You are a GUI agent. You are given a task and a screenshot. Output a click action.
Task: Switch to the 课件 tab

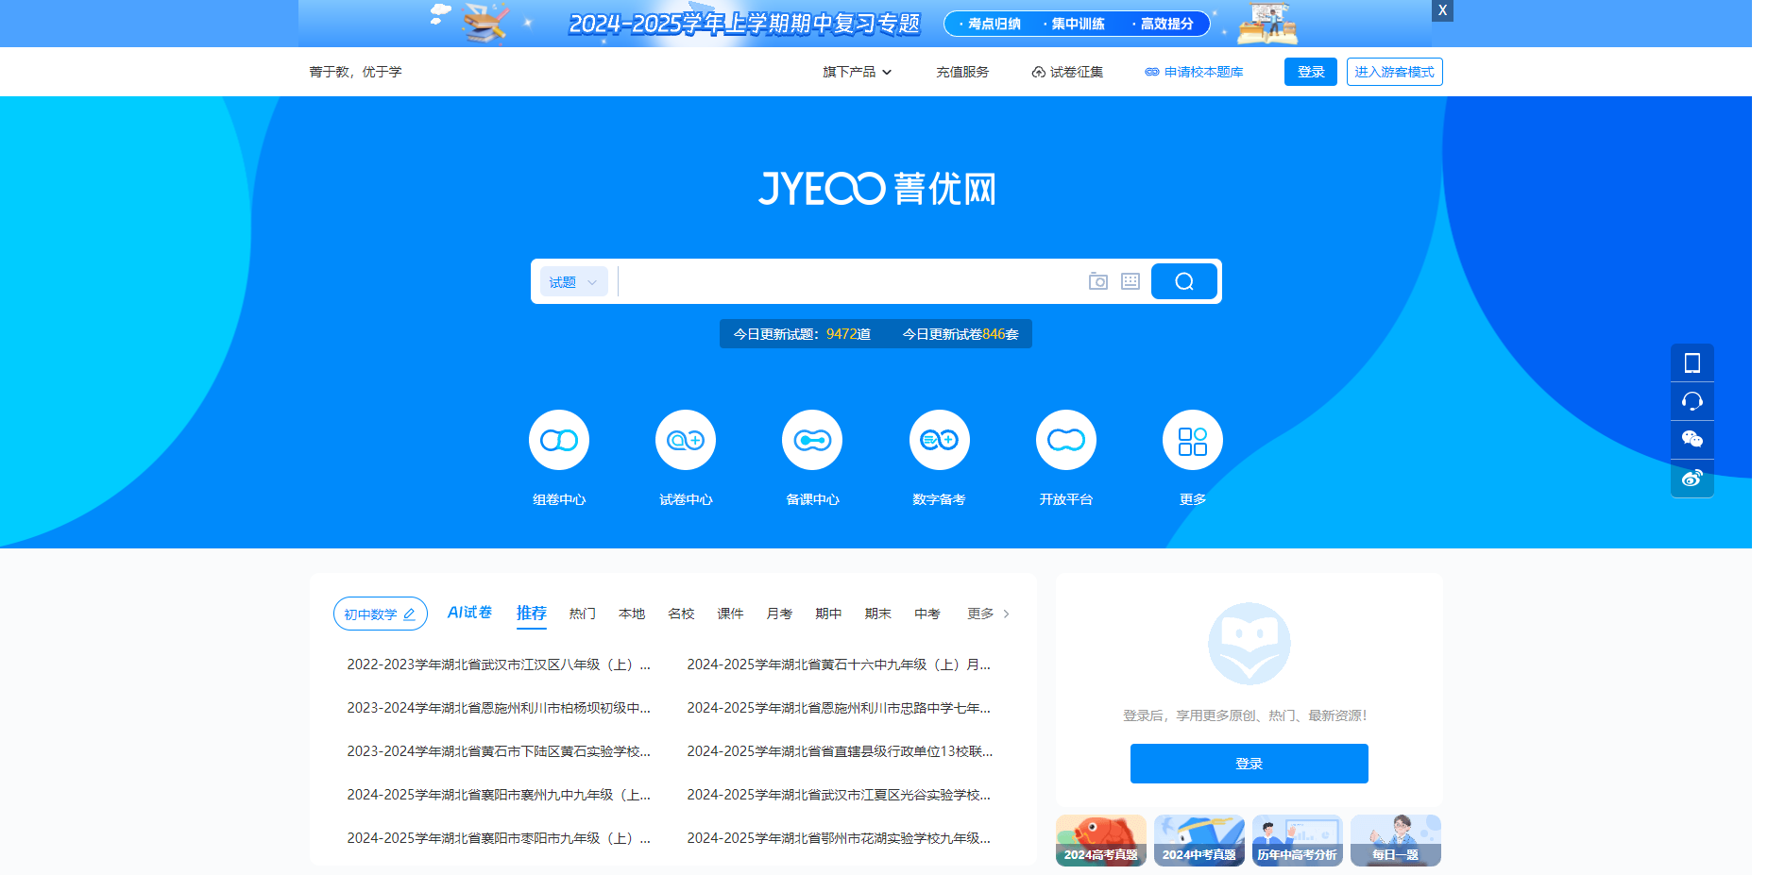(730, 614)
